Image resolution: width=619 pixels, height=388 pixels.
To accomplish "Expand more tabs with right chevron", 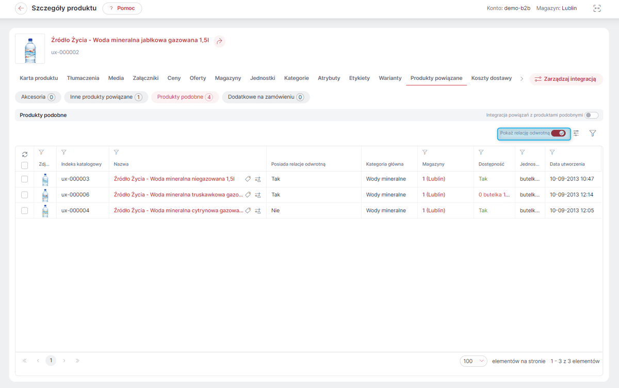I will coord(522,79).
